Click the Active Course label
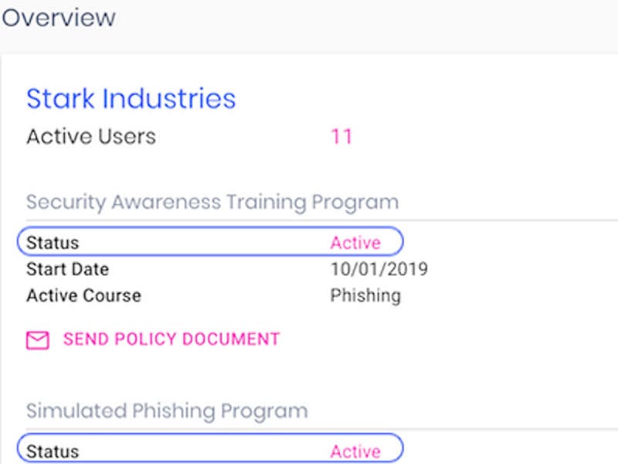618x464 pixels. coord(83,295)
